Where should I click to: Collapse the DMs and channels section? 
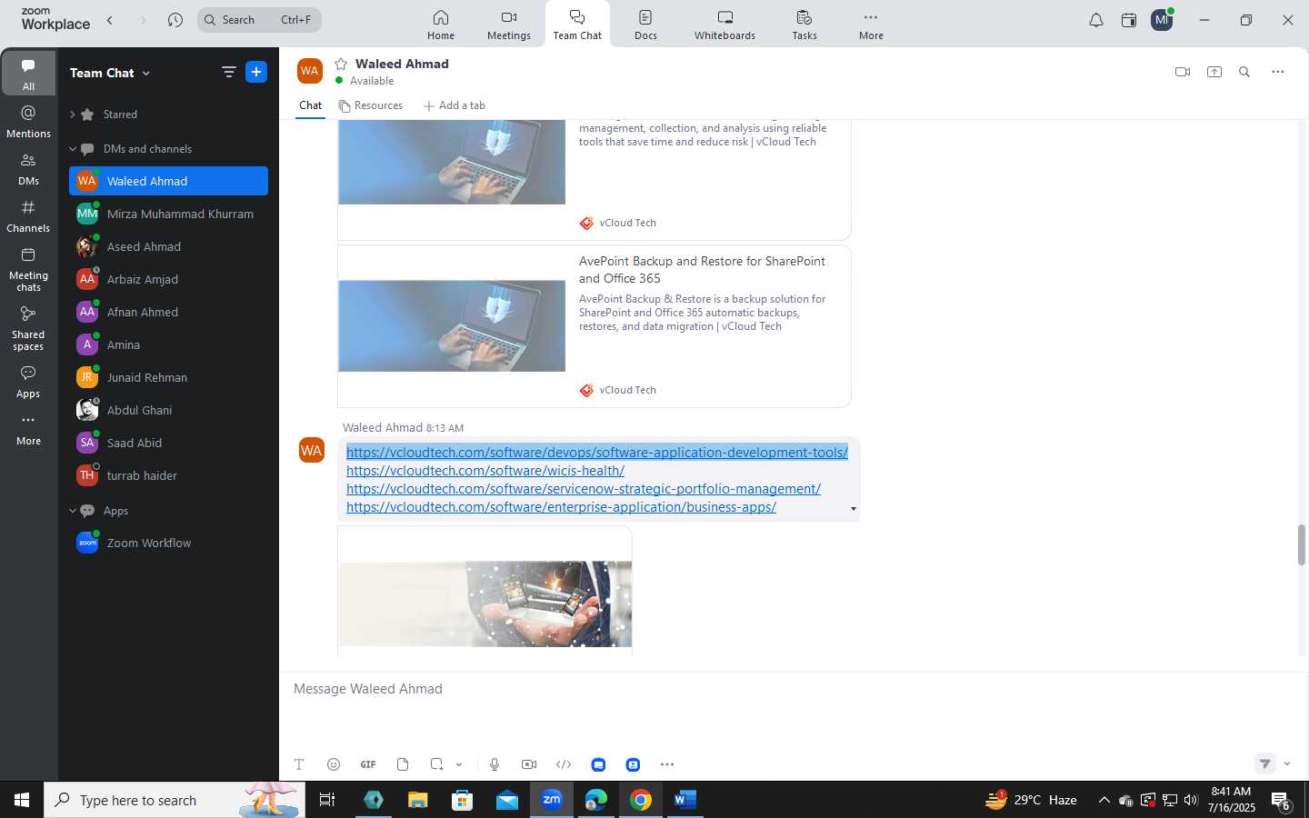72,149
